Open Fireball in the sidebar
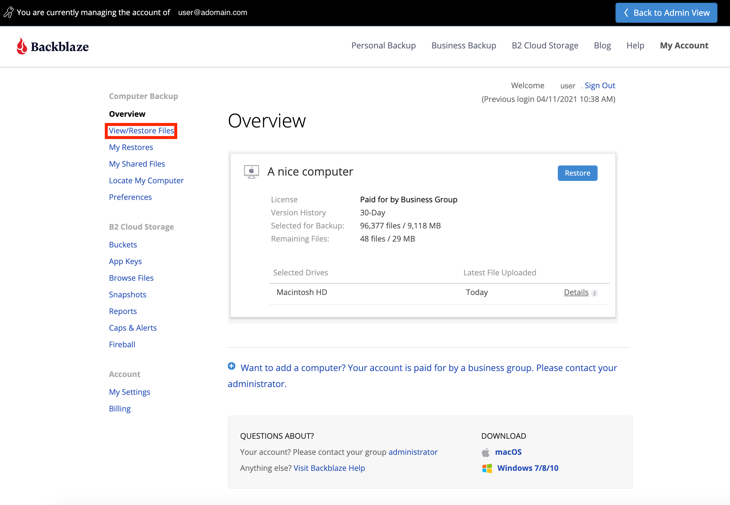 (x=122, y=345)
